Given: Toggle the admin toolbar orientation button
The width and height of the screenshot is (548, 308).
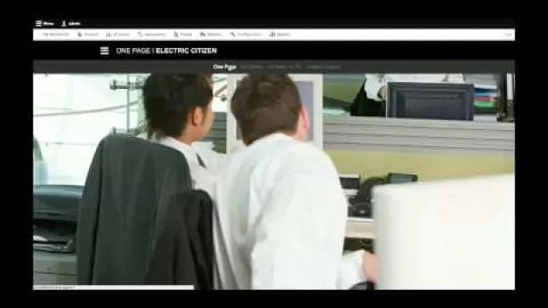Looking at the screenshot, I should pos(509,34).
